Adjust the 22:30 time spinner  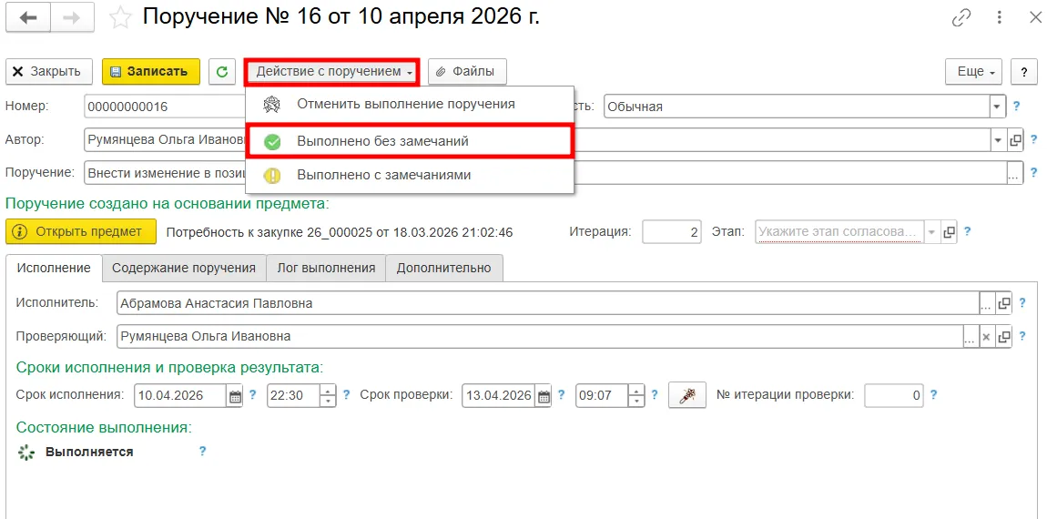(328, 395)
